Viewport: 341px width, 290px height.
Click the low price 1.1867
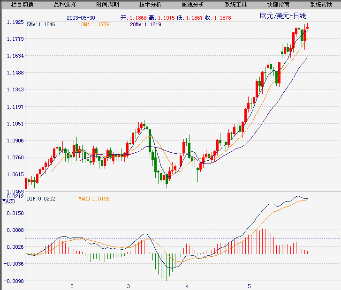195,18
